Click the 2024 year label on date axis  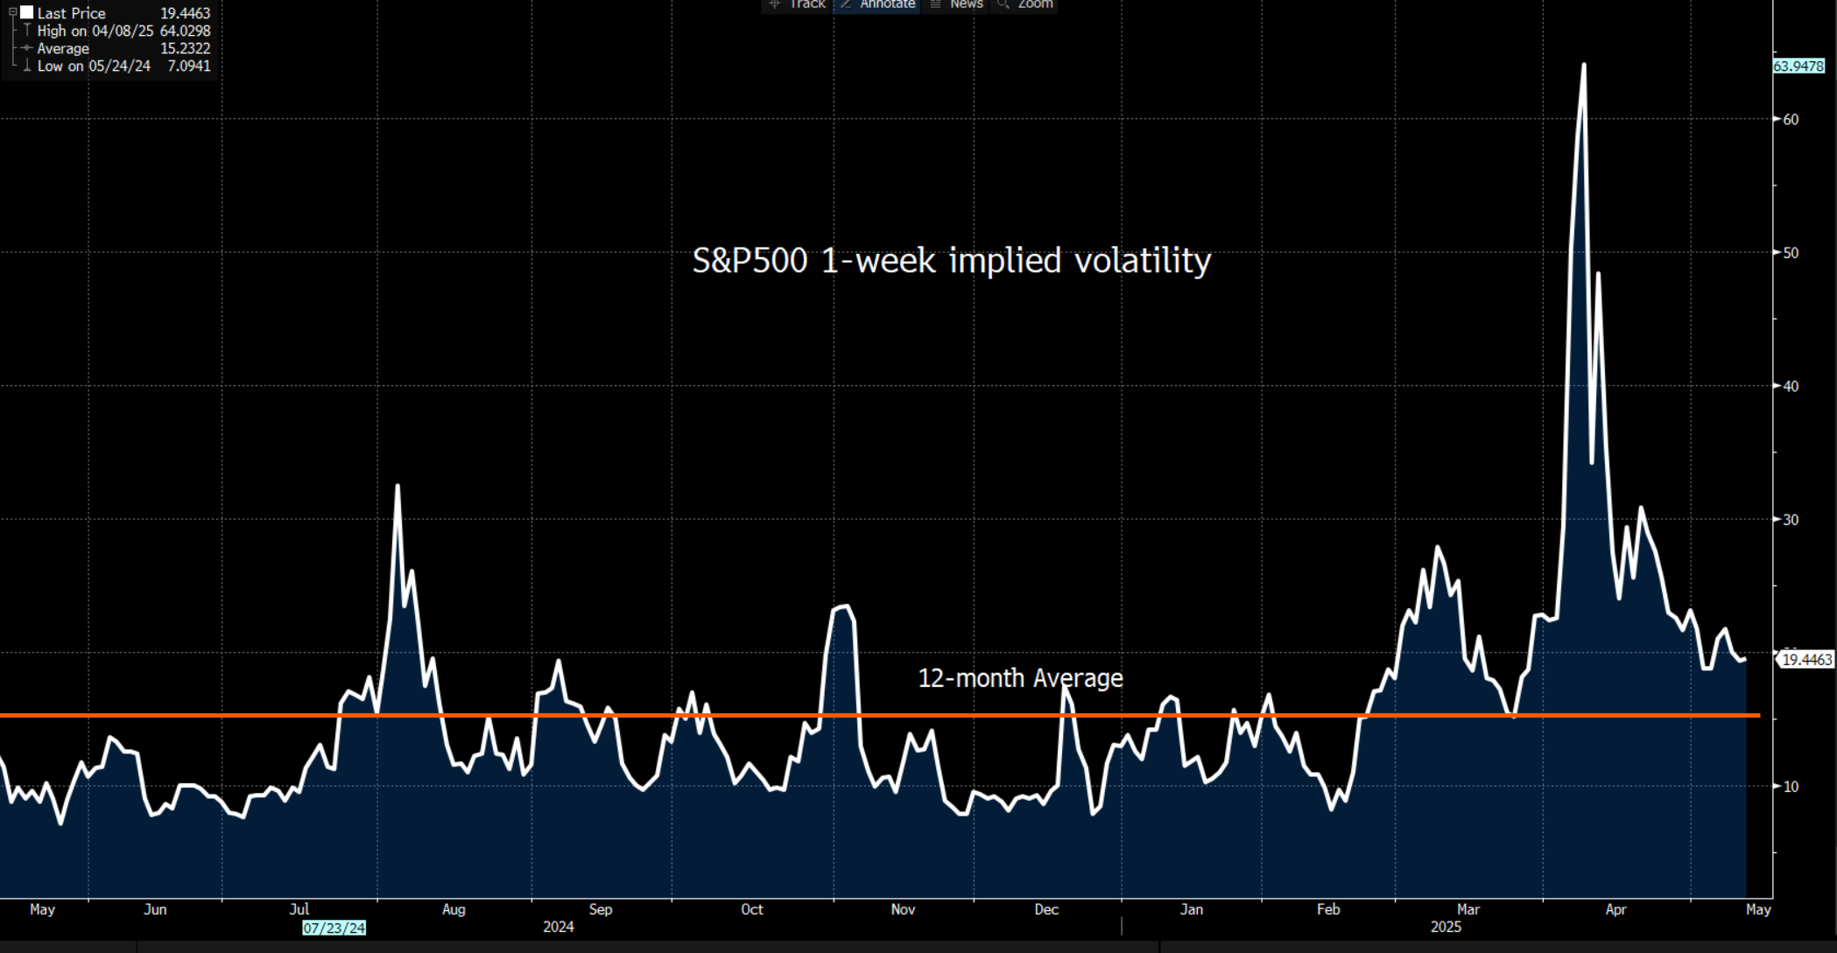click(x=559, y=927)
